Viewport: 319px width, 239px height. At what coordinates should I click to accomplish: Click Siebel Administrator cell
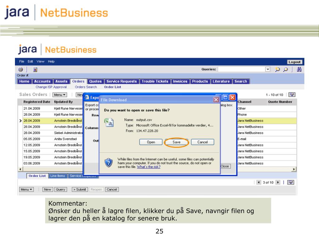pos(68,133)
